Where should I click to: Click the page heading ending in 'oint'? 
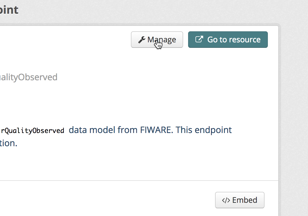pos(9,10)
